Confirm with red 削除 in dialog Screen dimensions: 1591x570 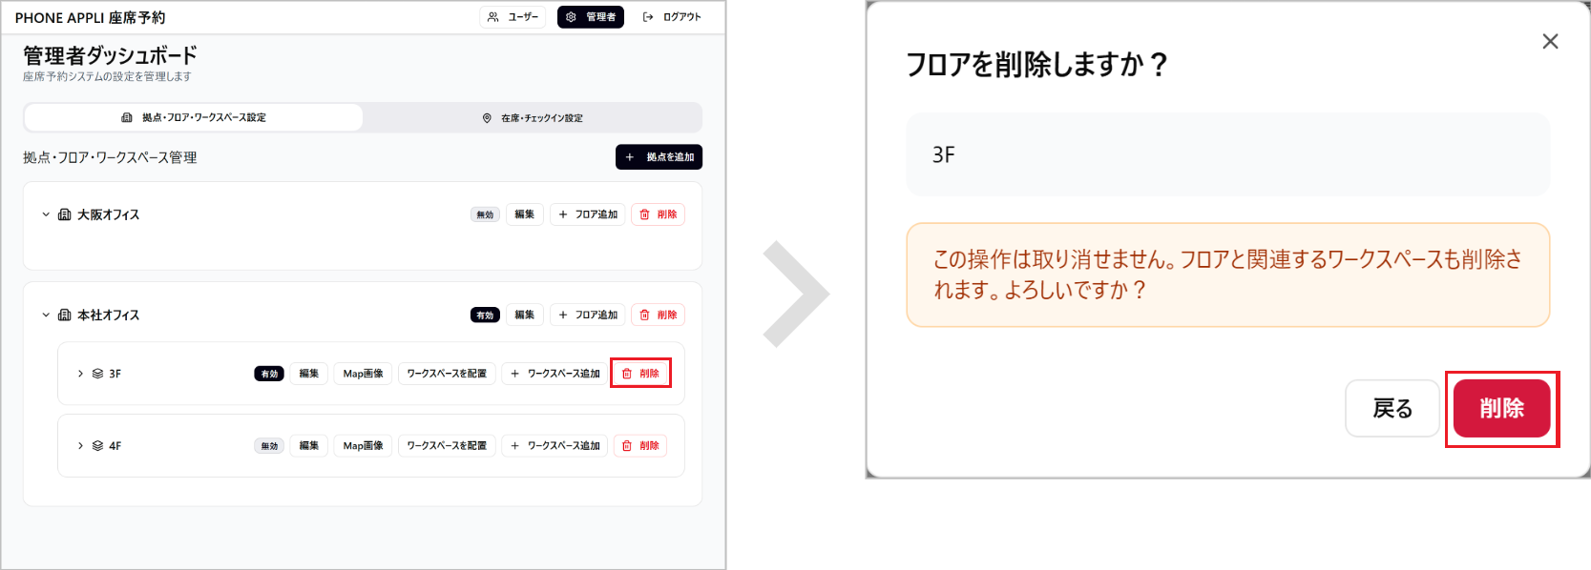click(1501, 409)
